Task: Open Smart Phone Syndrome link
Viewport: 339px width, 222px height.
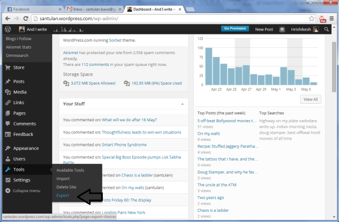Action: click(124, 145)
